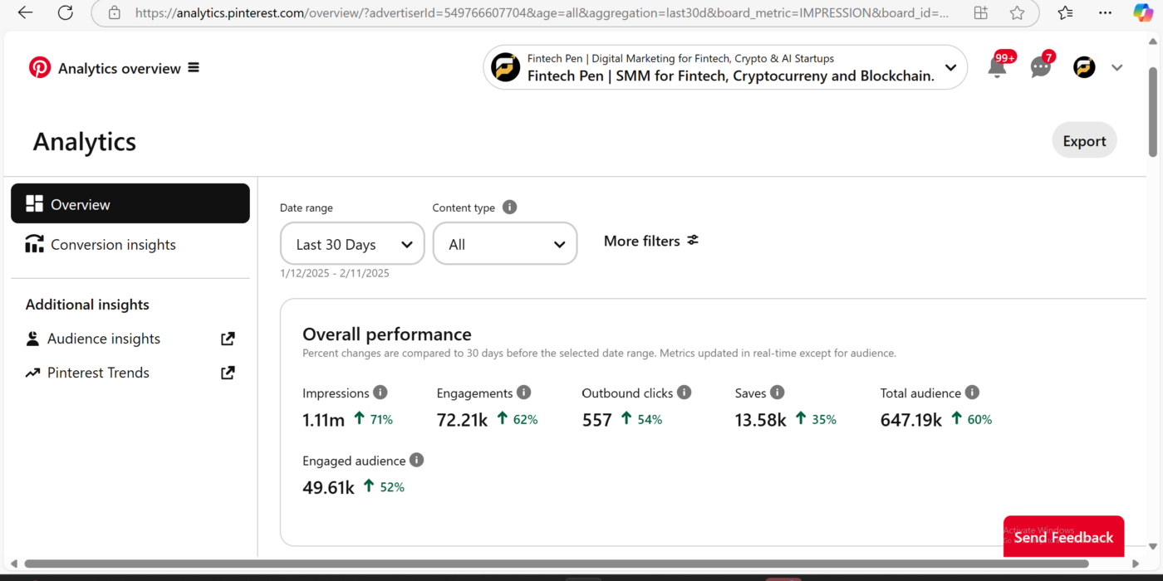
Task: Show info for the Engaged audience metric
Action: click(416, 460)
